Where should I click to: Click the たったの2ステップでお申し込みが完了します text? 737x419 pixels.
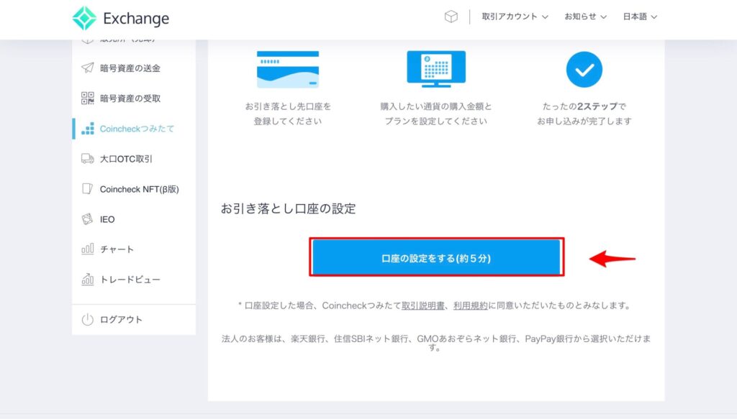(x=584, y=114)
